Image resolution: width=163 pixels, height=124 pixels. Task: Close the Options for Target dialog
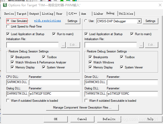click(160, 5)
